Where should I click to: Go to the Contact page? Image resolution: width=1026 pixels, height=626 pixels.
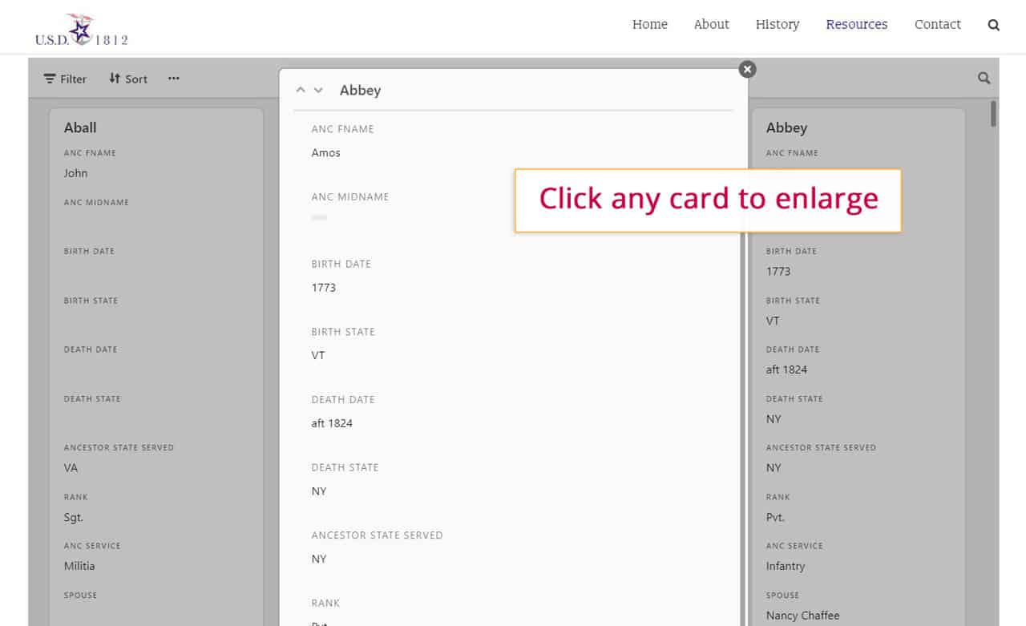[937, 24]
